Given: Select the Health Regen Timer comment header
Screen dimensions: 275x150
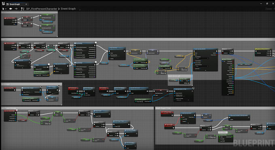Looking at the screenshot, I should pos(215,108).
